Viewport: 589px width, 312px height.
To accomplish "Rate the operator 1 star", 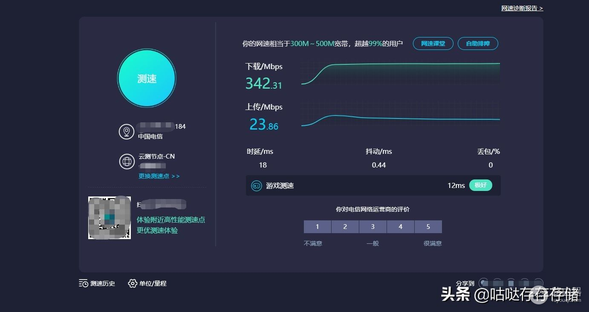I will point(318,227).
